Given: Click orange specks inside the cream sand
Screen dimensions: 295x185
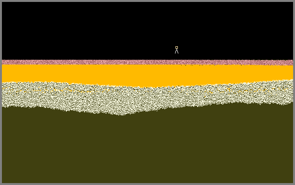Looking at the screenshot, I should click(x=56, y=91).
